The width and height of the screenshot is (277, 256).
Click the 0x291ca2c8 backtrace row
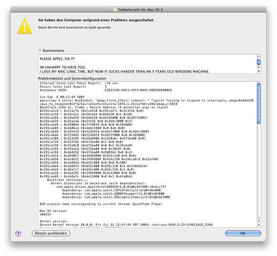coord(92,111)
